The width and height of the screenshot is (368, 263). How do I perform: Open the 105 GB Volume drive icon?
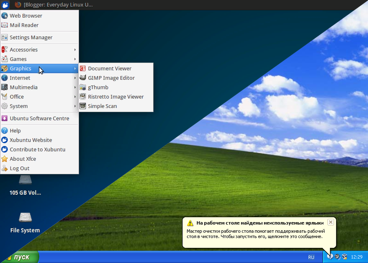click(x=25, y=180)
